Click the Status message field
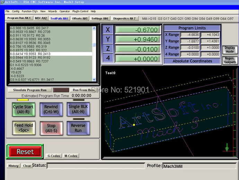The image size is (239, 180). 96,166
